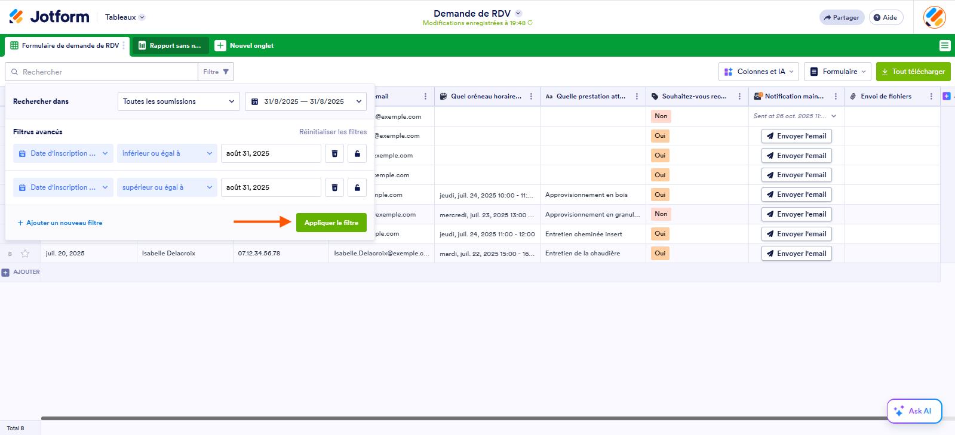Viewport: 955px width, 435px height.
Task: Star row 8, Isabelle Delacroix
Action: [25, 254]
